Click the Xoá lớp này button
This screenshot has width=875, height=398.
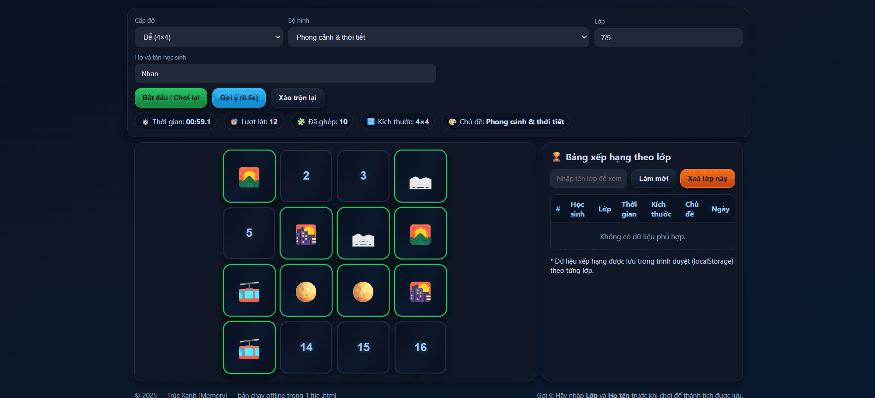pos(707,179)
